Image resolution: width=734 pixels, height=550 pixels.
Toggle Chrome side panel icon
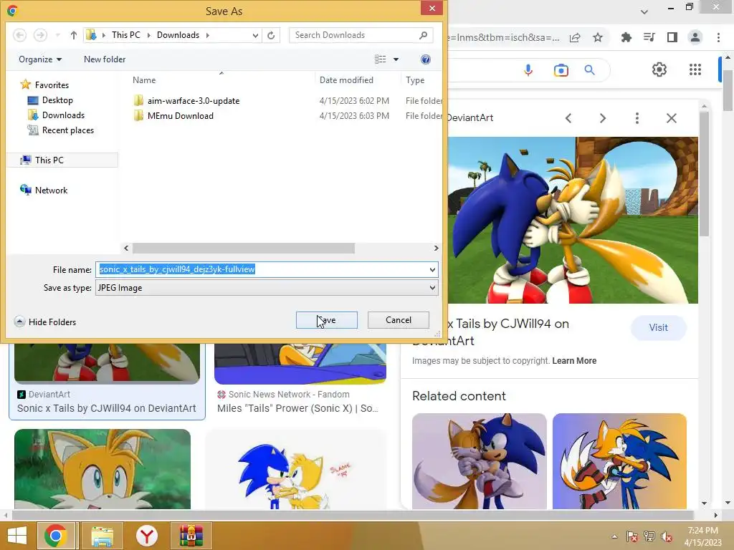pos(672,37)
